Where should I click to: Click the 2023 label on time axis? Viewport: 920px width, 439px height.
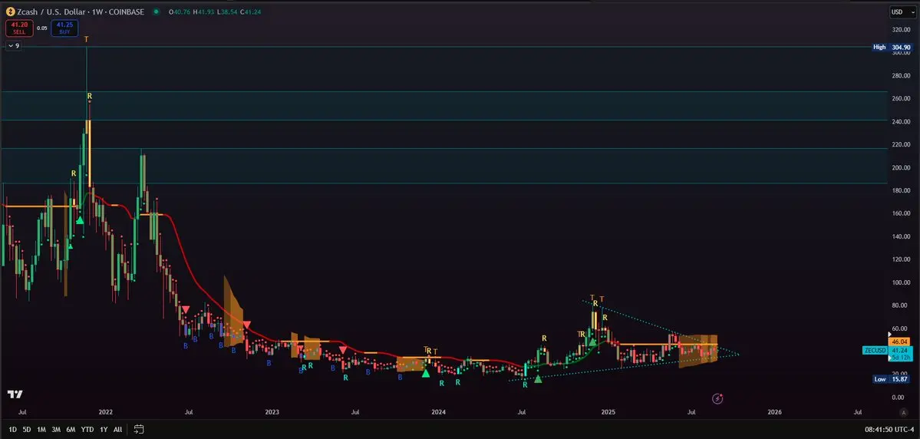[x=271, y=413]
